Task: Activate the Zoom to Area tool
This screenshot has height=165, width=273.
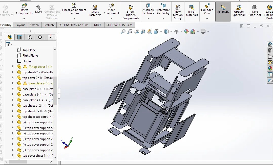Action: [130, 32]
